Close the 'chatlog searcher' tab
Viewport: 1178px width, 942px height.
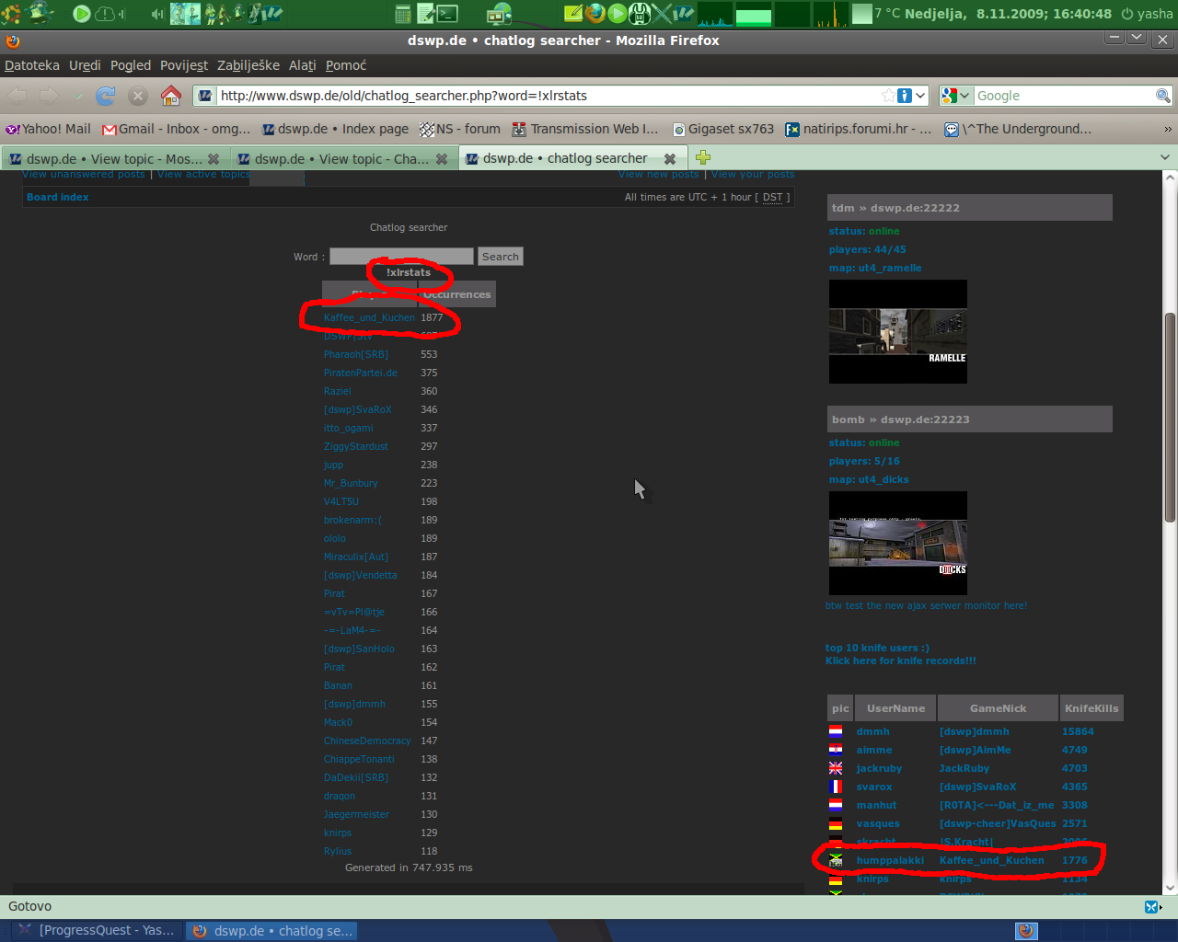(670, 159)
